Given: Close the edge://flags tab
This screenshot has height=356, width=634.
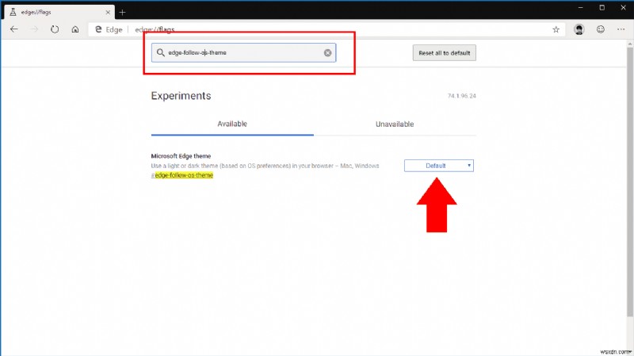Looking at the screenshot, I should [108, 12].
